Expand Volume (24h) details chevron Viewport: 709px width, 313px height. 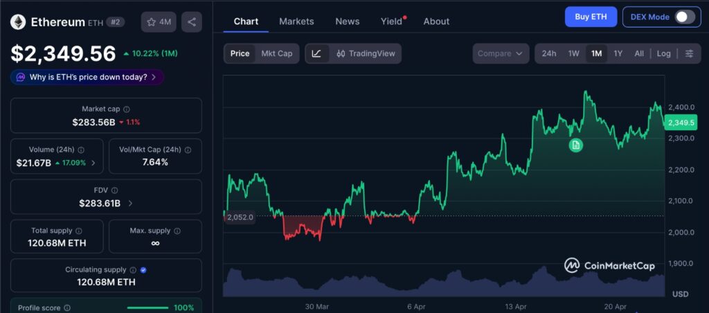tap(93, 163)
